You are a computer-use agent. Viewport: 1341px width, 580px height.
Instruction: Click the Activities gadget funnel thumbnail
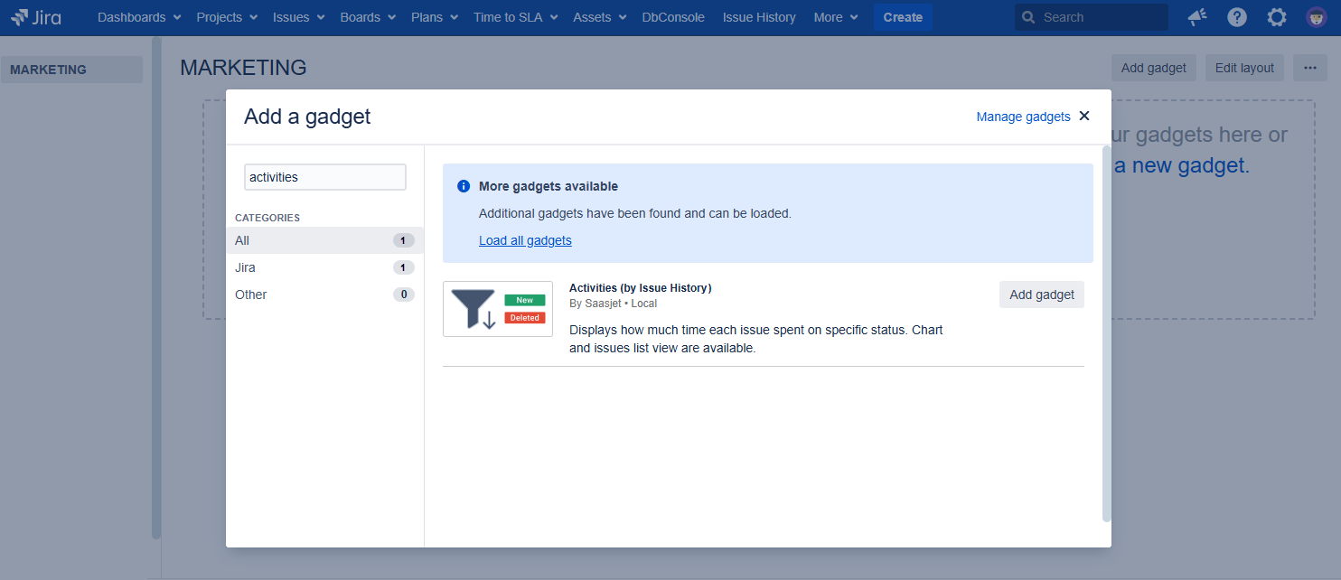point(497,309)
